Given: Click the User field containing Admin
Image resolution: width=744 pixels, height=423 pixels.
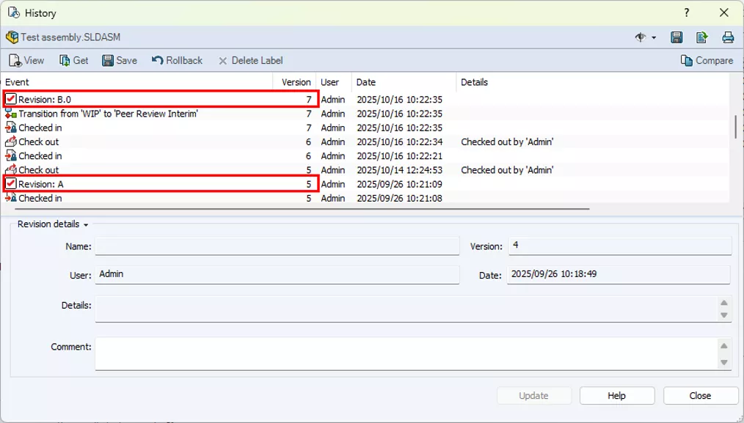Looking at the screenshot, I should 277,275.
